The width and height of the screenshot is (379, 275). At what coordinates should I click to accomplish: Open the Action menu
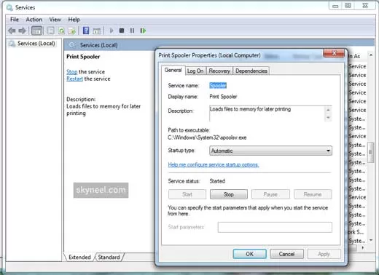(x=34, y=20)
